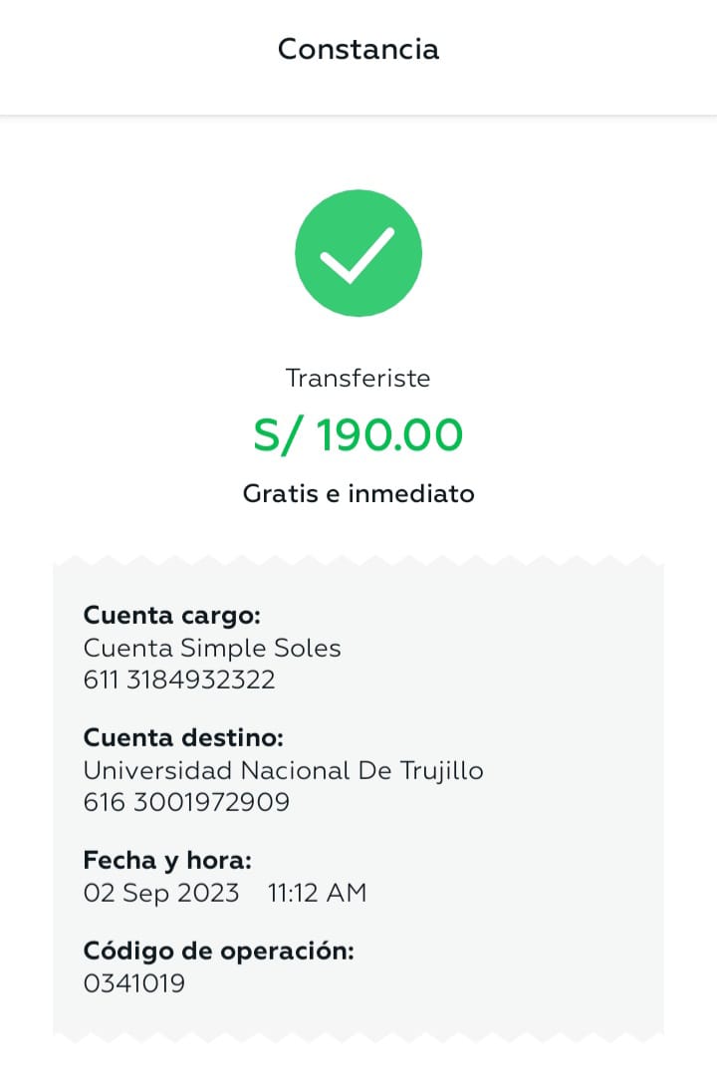717x1092 pixels.
Task: Click the 11:12 AM time
Action: coord(318,893)
